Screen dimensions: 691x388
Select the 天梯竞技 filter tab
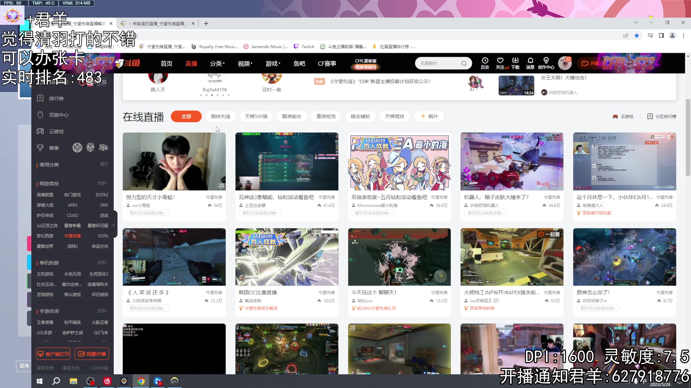tap(394, 116)
